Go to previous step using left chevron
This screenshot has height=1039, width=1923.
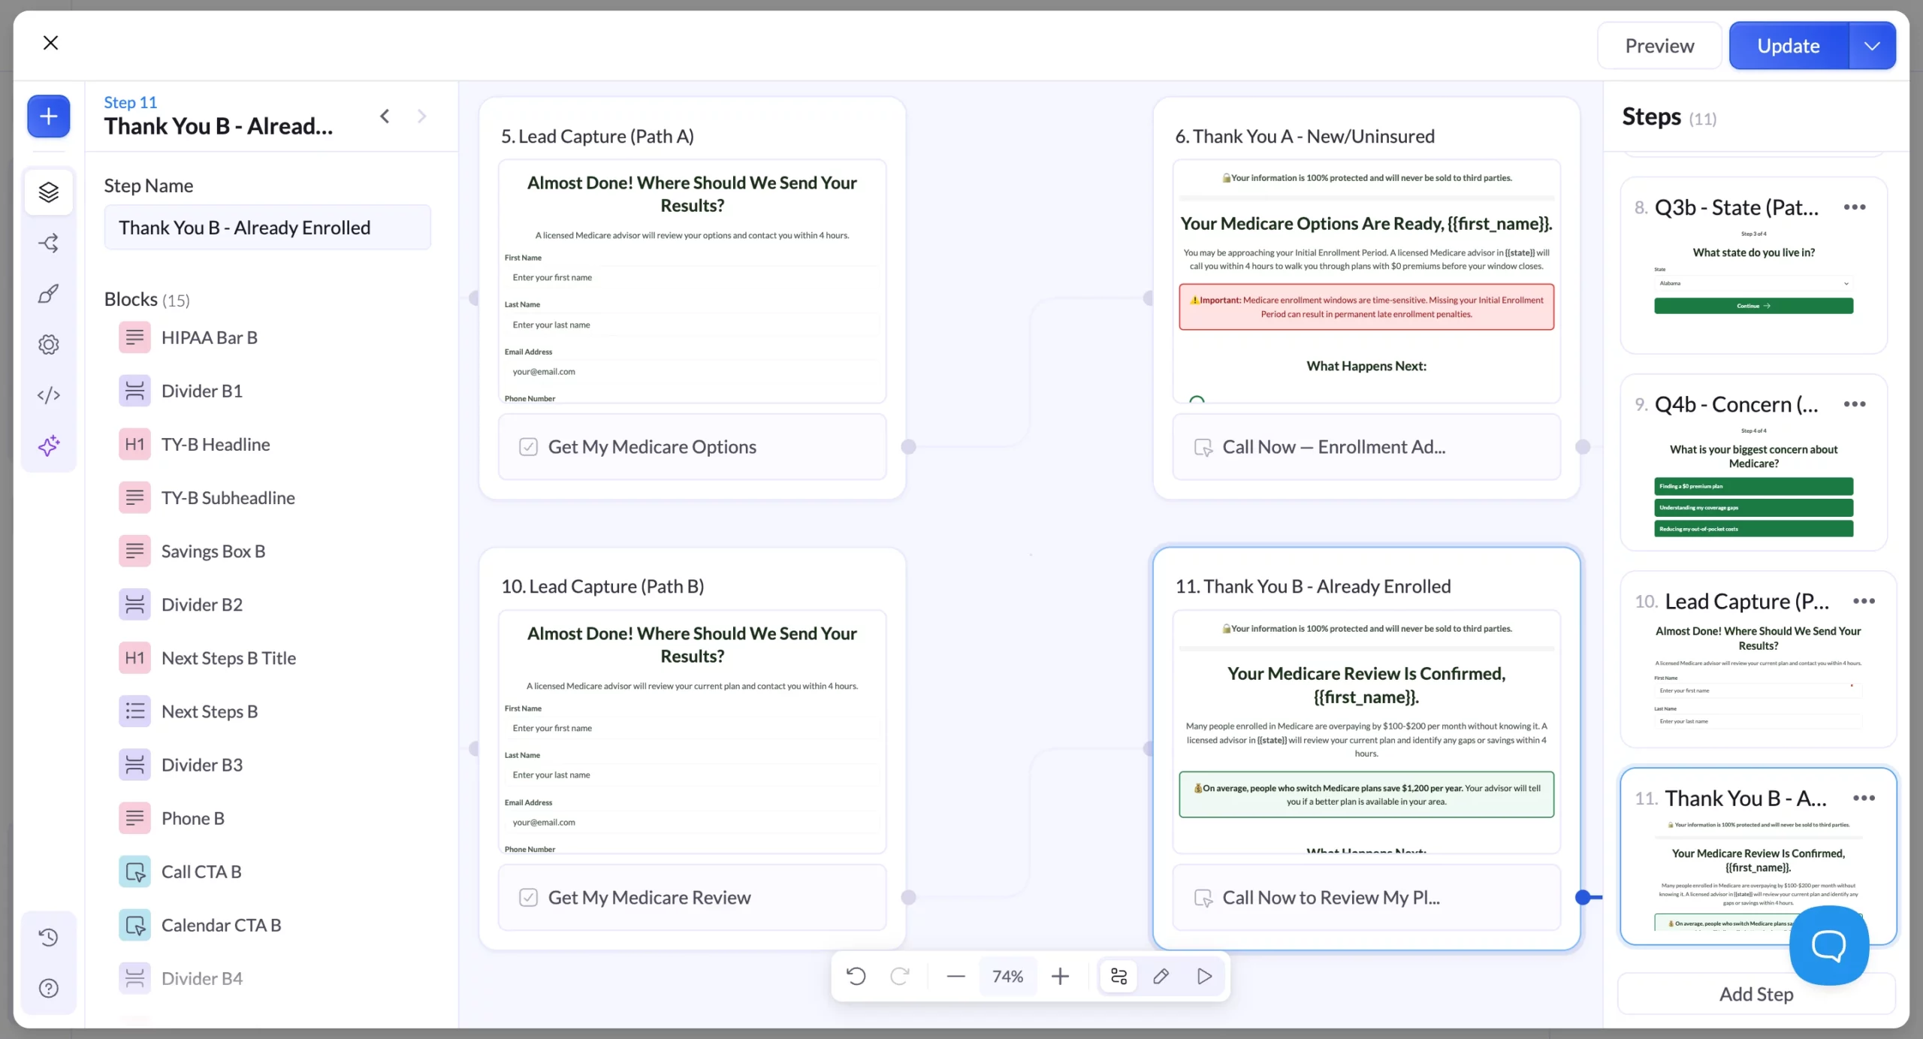[385, 116]
